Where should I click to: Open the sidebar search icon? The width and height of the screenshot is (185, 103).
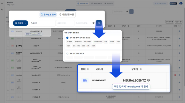coord(2,10)
